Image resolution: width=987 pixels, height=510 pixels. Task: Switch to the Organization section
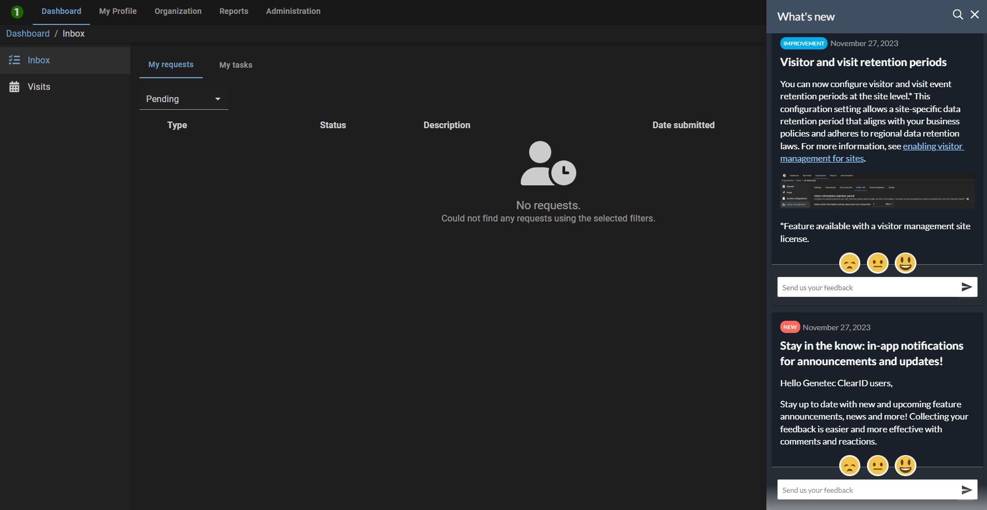[178, 11]
